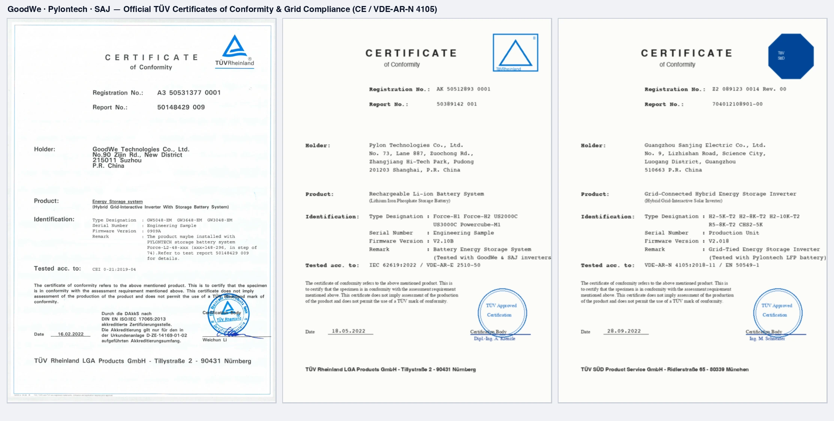Screen dimensions: 834x421
Task: Select registration number A3 50531377 0001
Action: (x=189, y=93)
